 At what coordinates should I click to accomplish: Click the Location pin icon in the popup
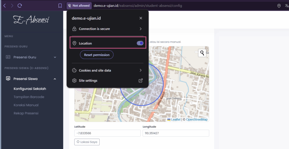74,43
